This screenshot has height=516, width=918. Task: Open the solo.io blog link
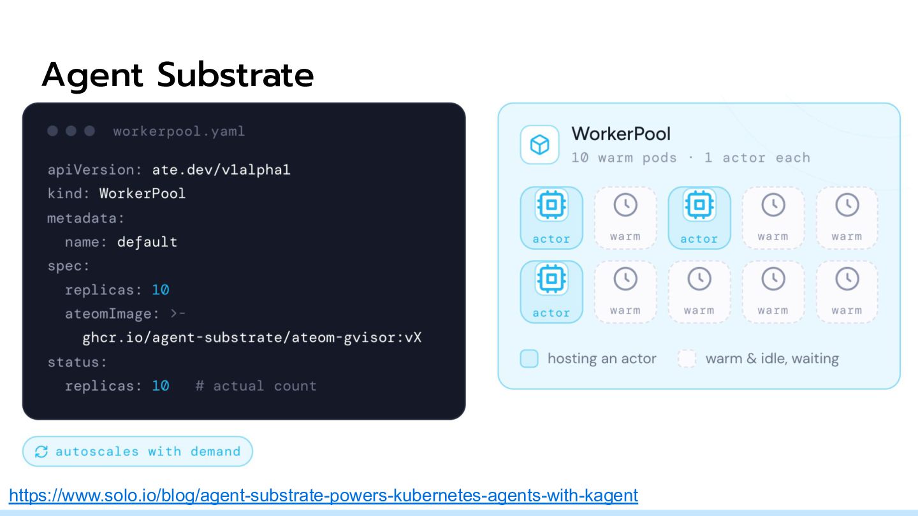click(x=323, y=495)
